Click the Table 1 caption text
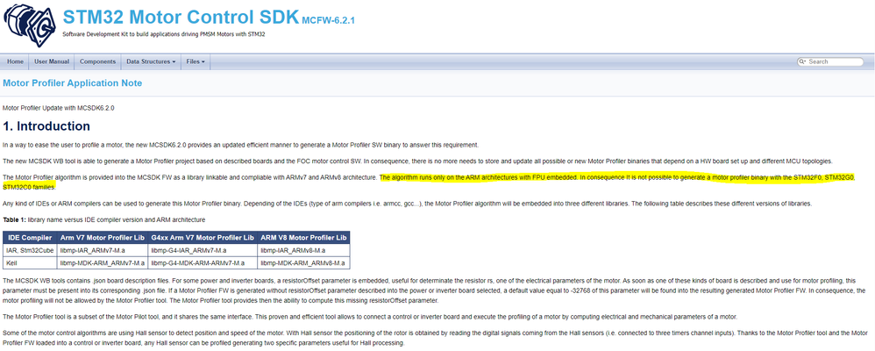This screenshot has width=875, height=351. tap(103, 219)
